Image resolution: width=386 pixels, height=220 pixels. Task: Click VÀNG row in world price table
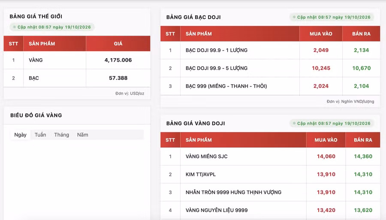click(x=77, y=60)
